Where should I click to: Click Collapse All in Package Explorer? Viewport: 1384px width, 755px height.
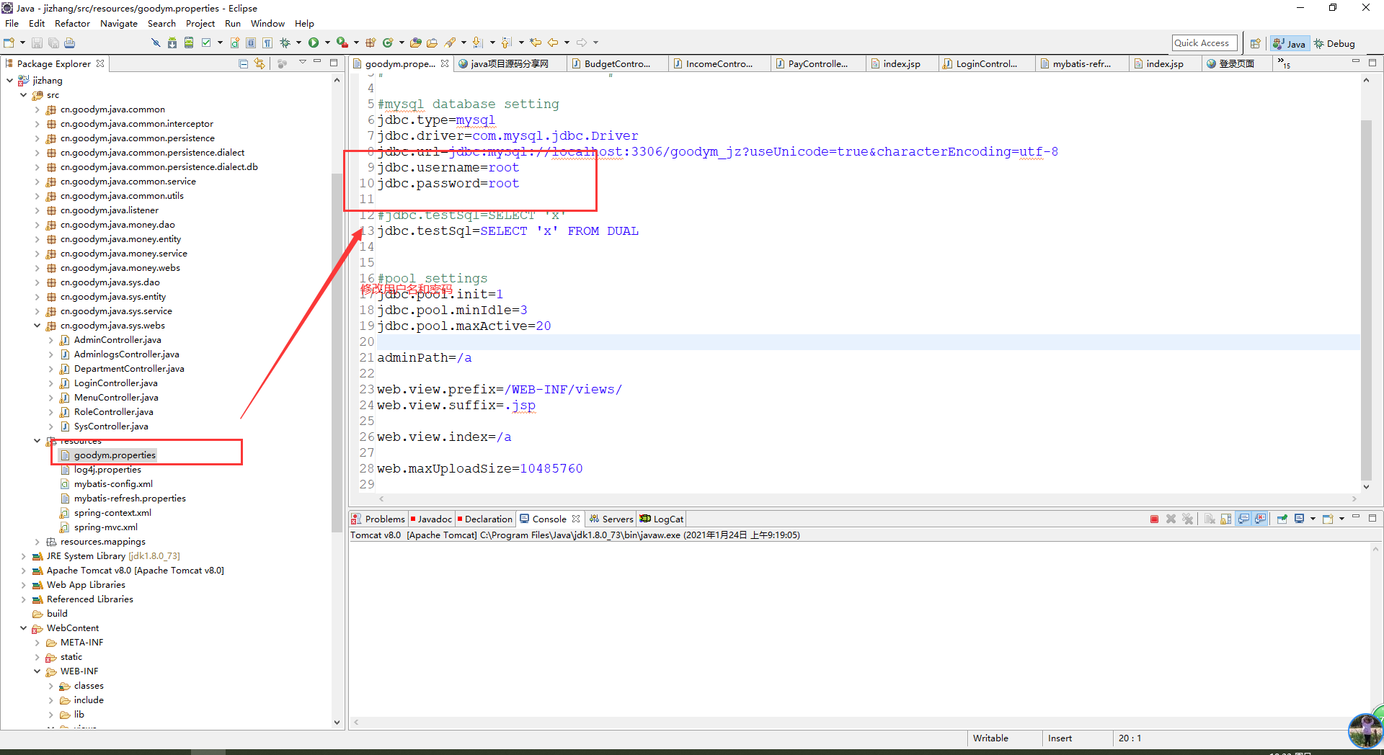tap(244, 63)
